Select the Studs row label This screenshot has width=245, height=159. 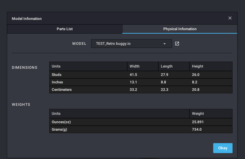(x=56, y=75)
